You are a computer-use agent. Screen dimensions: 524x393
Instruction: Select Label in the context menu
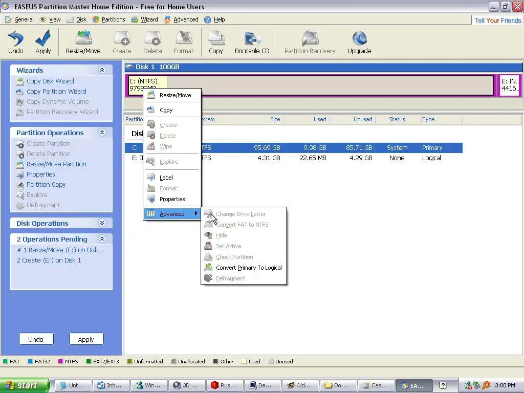click(172, 178)
